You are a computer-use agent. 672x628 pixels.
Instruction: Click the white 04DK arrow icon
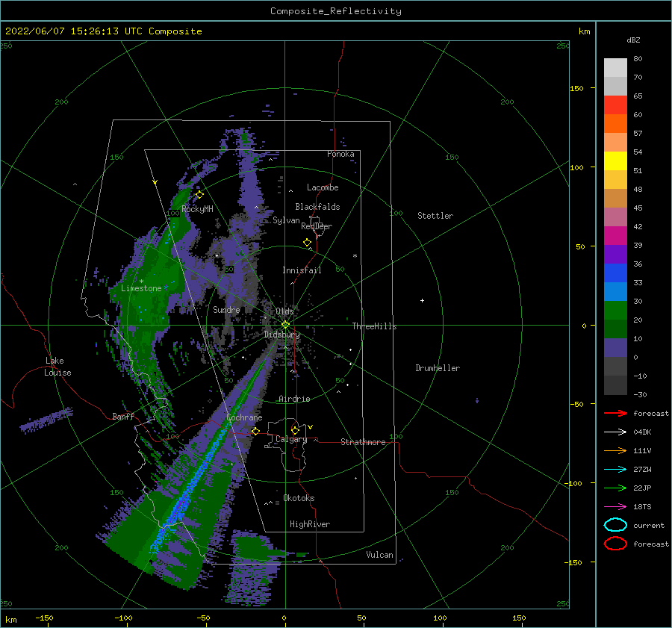(615, 432)
